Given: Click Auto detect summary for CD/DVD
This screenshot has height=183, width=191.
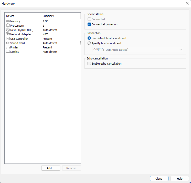Looking at the screenshot, I should [x=50, y=30].
